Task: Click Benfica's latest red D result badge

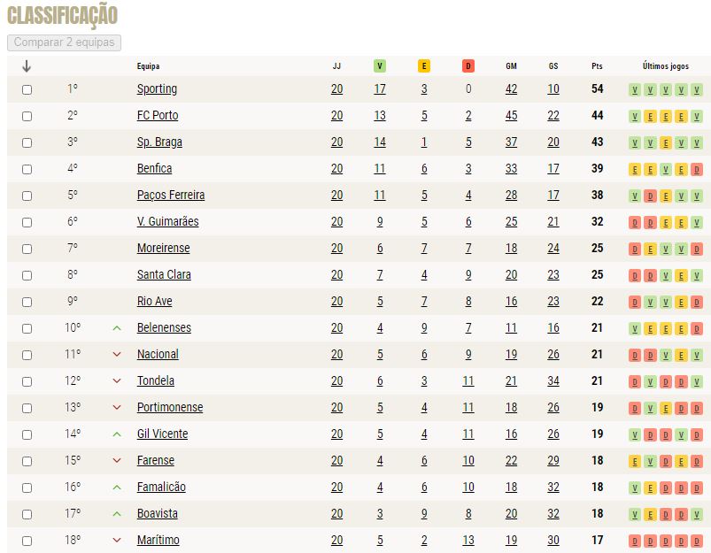Action: click(697, 170)
